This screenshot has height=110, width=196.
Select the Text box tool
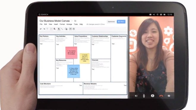70,29
